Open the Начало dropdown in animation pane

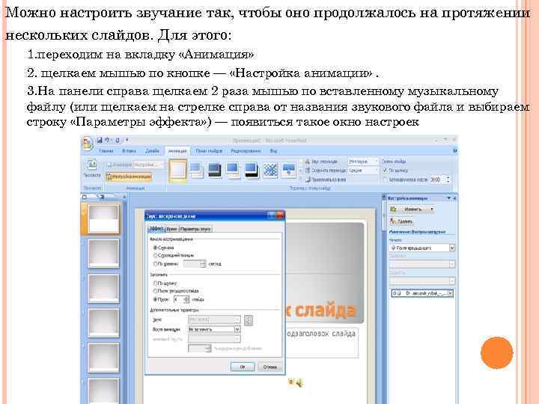(x=422, y=248)
